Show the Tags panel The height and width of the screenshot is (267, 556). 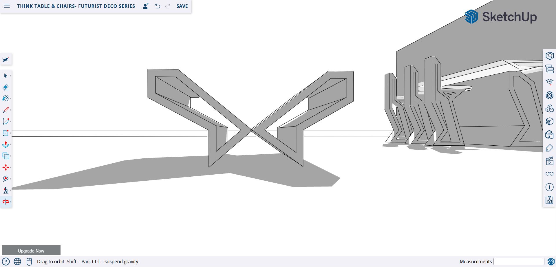[x=549, y=148]
